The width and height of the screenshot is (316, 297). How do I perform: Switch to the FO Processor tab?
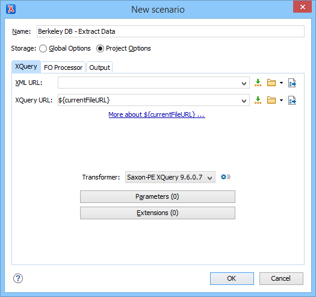(63, 67)
